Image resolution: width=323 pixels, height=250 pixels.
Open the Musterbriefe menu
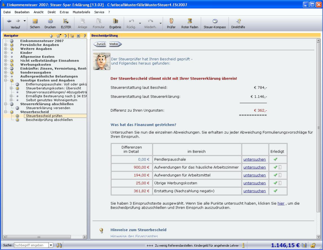tap(81, 12)
